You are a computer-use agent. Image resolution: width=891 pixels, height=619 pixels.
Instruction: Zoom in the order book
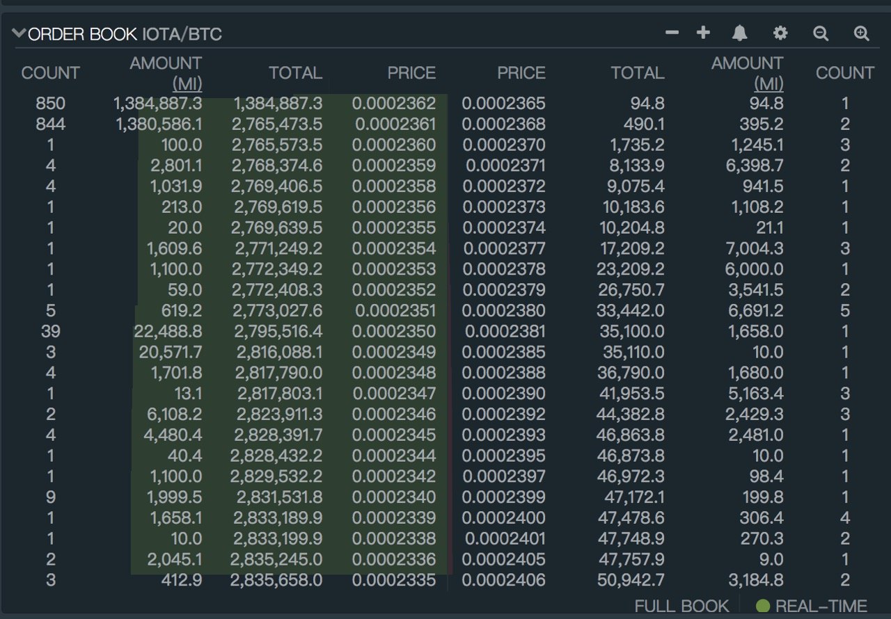(x=862, y=33)
